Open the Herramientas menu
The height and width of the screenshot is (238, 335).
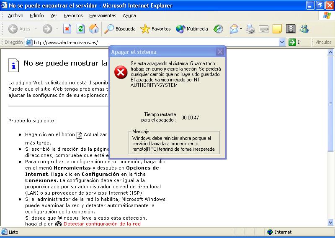coord(103,15)
